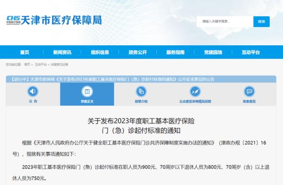283x185 pixels.
Task: Open the 新闻资讯 menu item
Action: [62, 52]
